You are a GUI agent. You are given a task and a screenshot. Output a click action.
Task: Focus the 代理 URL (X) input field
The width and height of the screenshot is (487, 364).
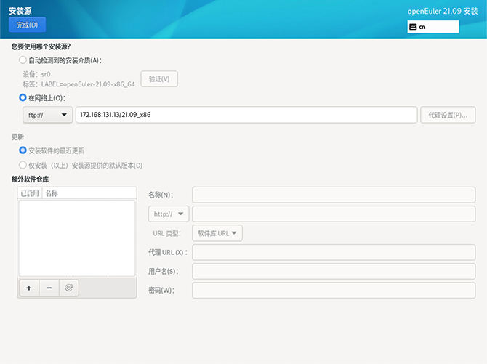pos(334,252)
